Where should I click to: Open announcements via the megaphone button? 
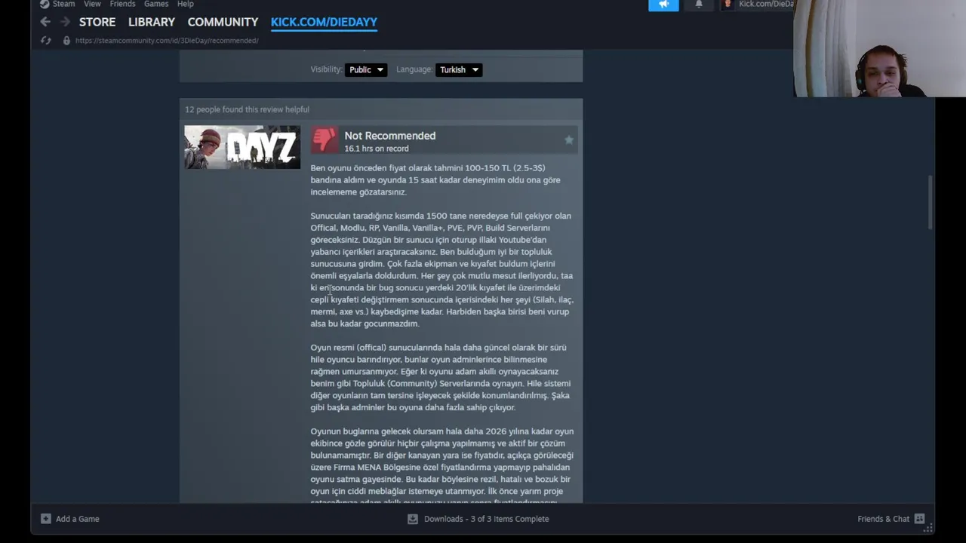[663, 5]
